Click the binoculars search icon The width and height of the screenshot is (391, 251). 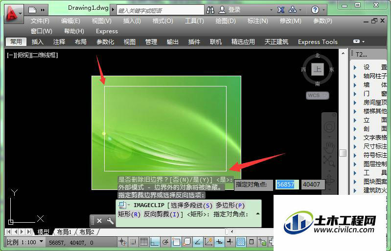[210, 10]
